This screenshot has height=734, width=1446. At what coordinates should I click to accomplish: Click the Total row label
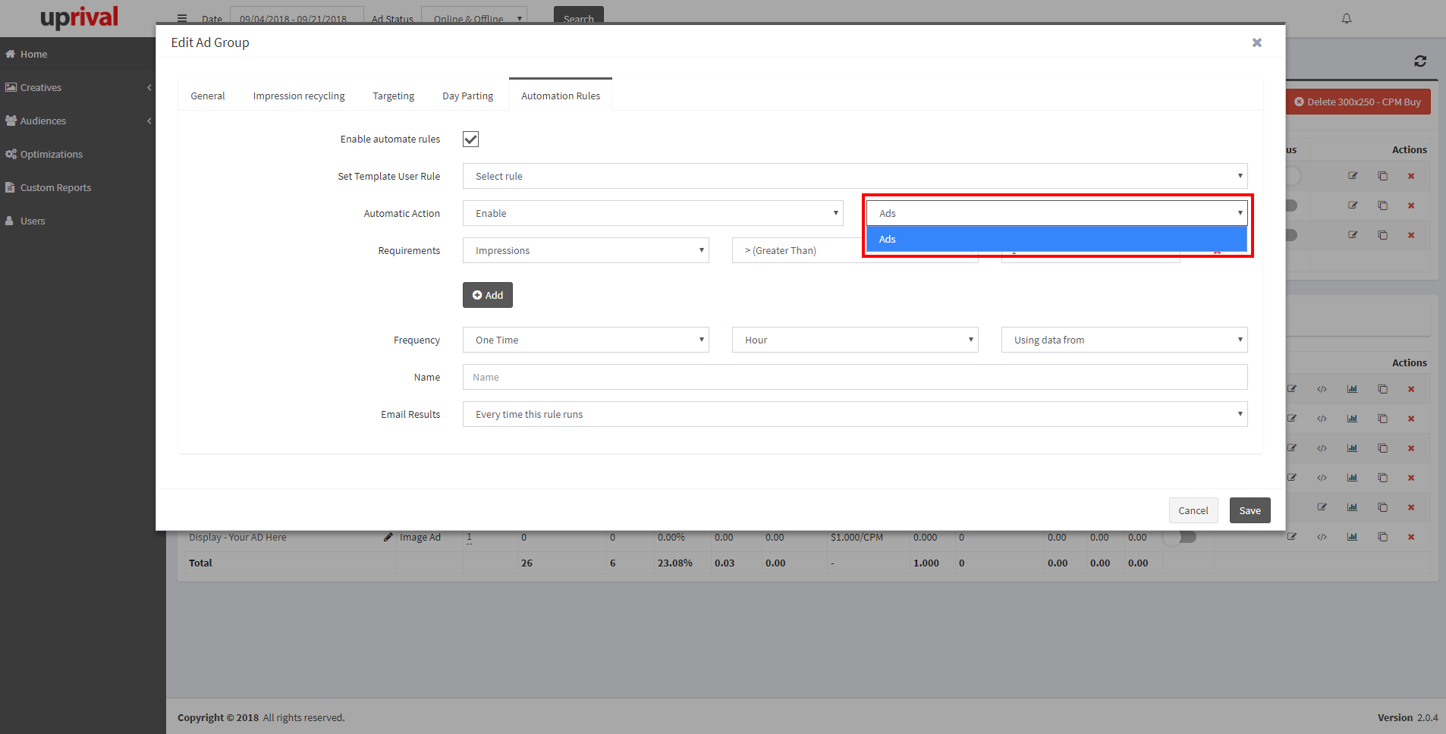coord(200,563)
